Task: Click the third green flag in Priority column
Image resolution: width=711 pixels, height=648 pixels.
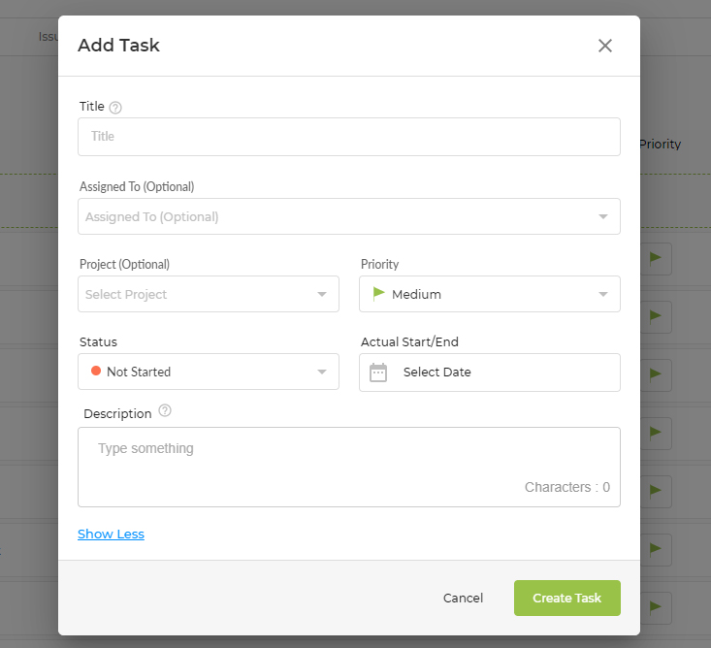Action: (x=656, y=374)
